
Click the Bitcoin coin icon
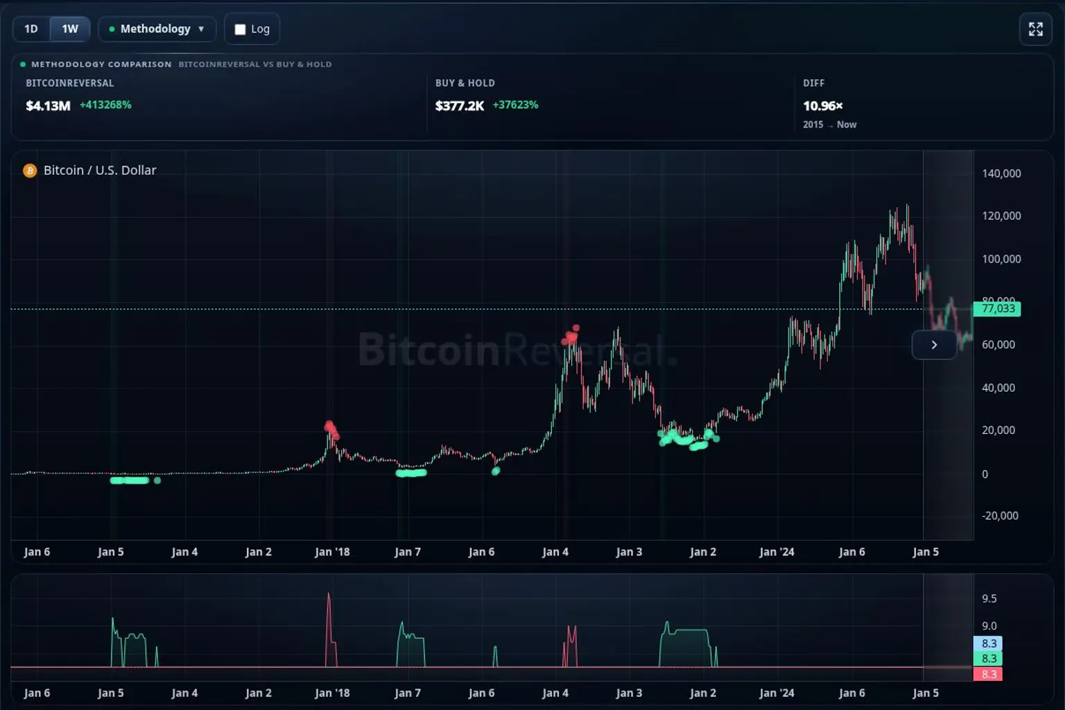click(x=30, y=171)
